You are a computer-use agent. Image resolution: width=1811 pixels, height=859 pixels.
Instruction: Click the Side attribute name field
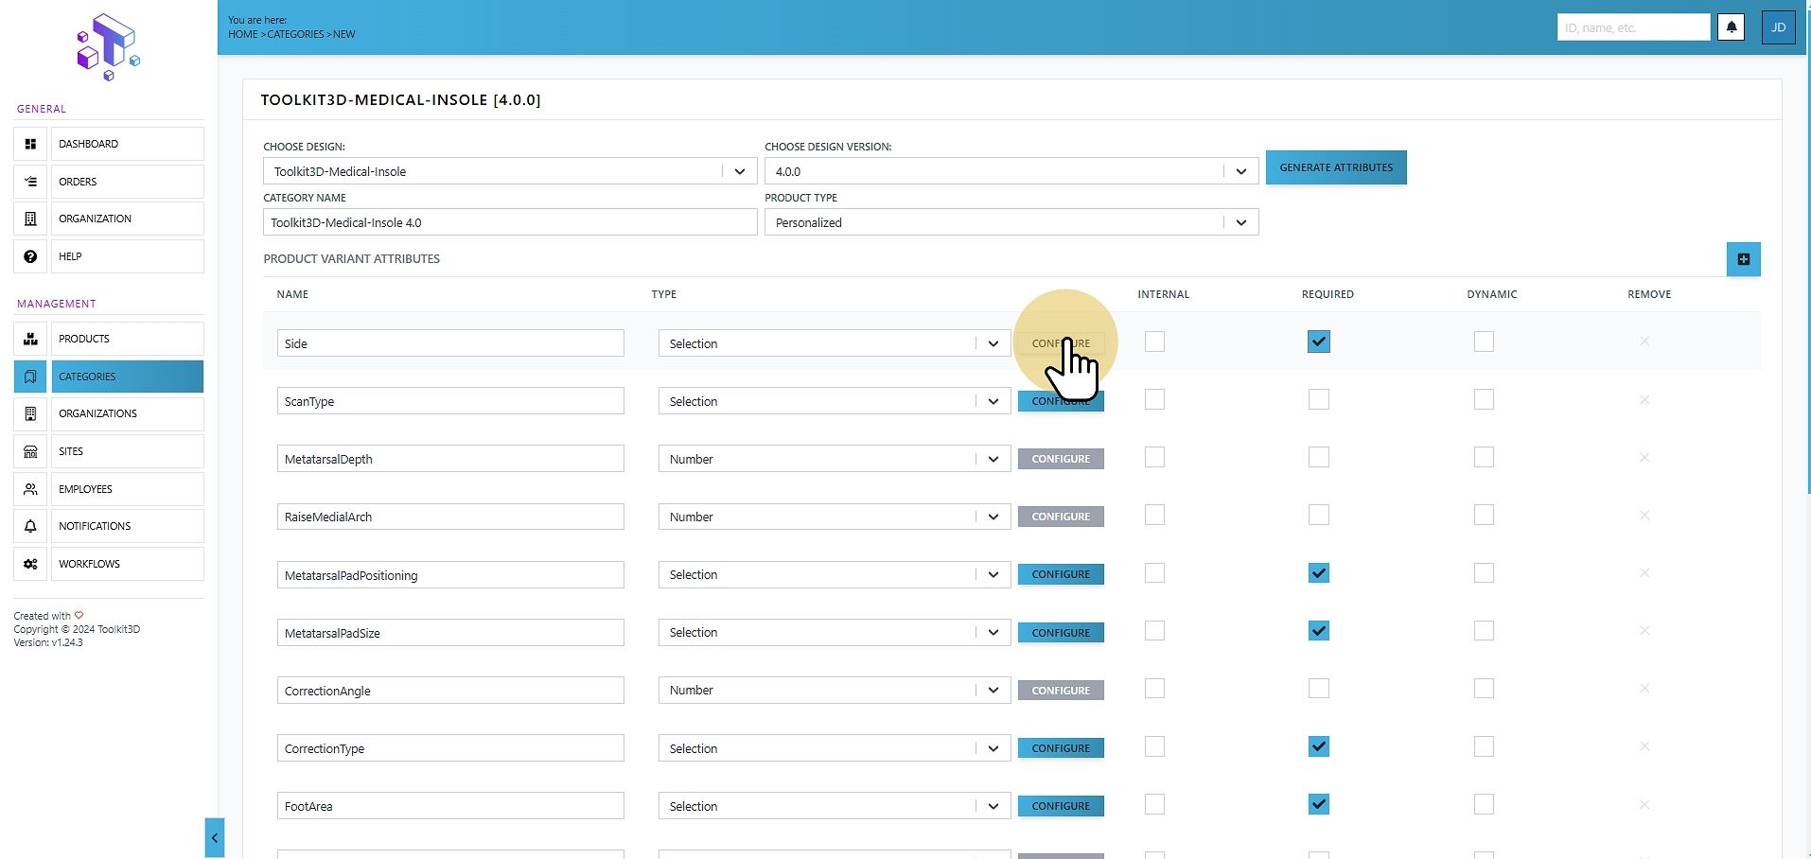pos(450,343)
